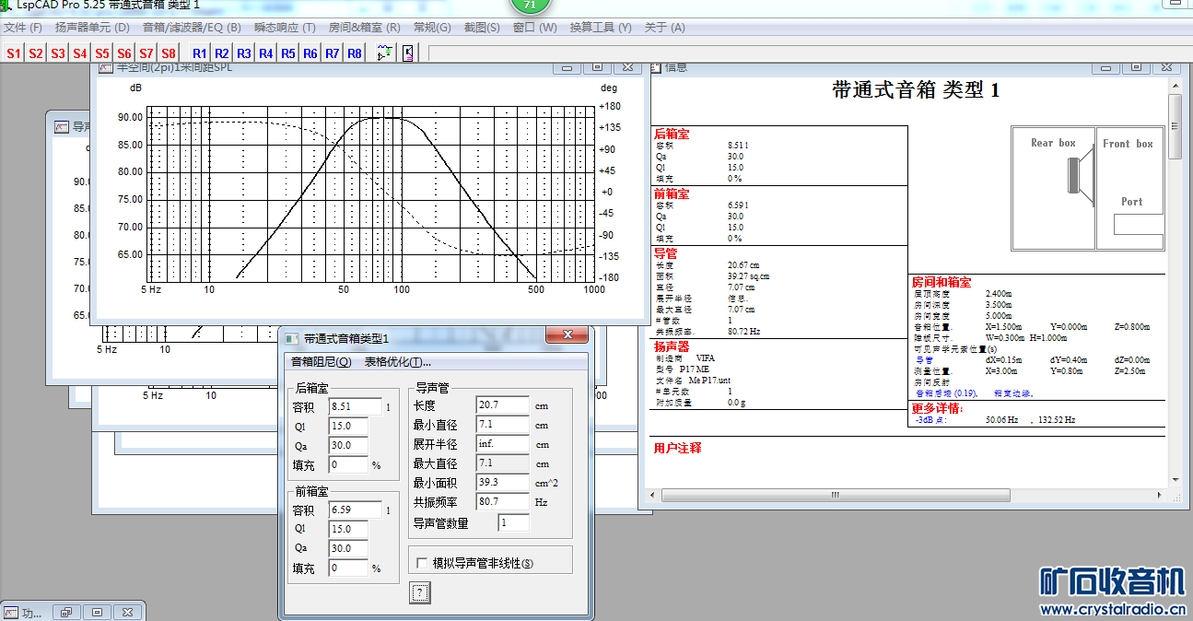Click the 信息 window title icon
Image resolution: width=1193 pixels, height=621 pixels.
[x=656, y=67]
